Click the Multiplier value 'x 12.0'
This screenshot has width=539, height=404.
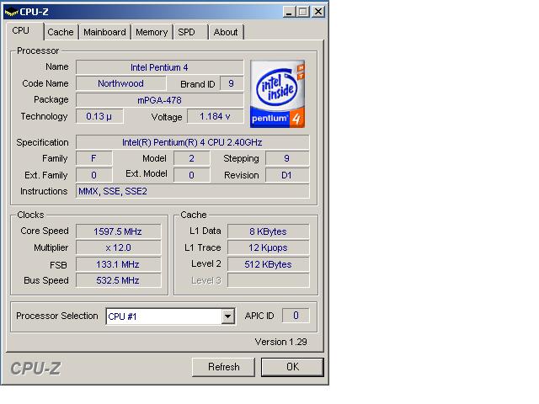click(x=118, y=247)
